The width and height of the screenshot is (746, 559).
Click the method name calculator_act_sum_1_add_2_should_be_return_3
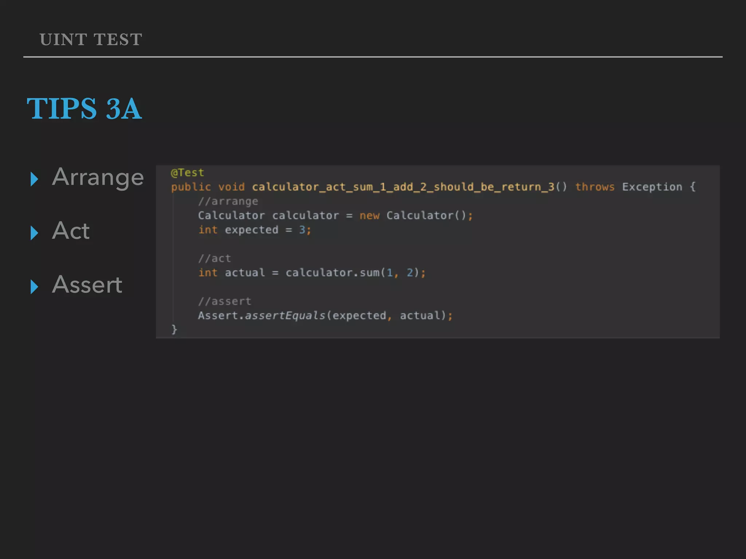[x=403, y=187]
